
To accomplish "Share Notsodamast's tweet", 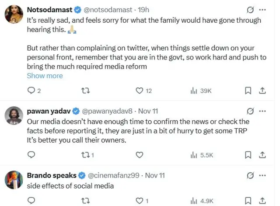I will [262, 91].
